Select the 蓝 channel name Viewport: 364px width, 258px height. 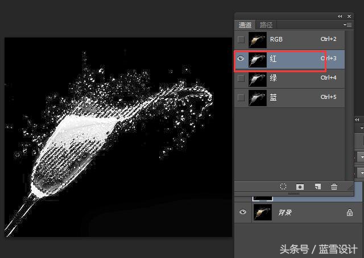[x=273, y=97]
